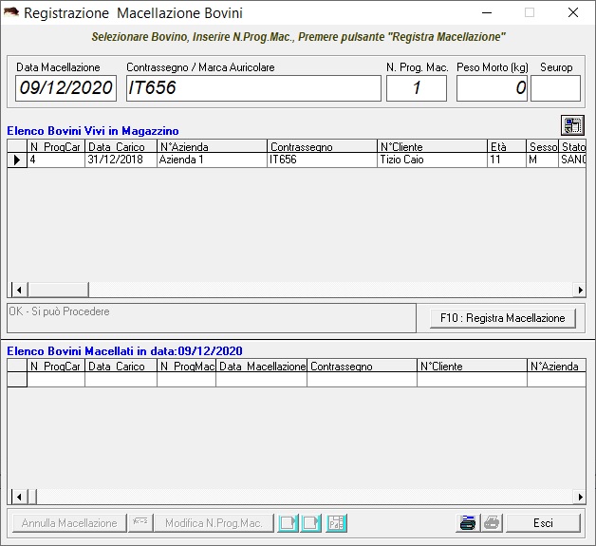Click the Peso Morto (kg) field
This screenshot has width=596, height=546.
[492, 88]
